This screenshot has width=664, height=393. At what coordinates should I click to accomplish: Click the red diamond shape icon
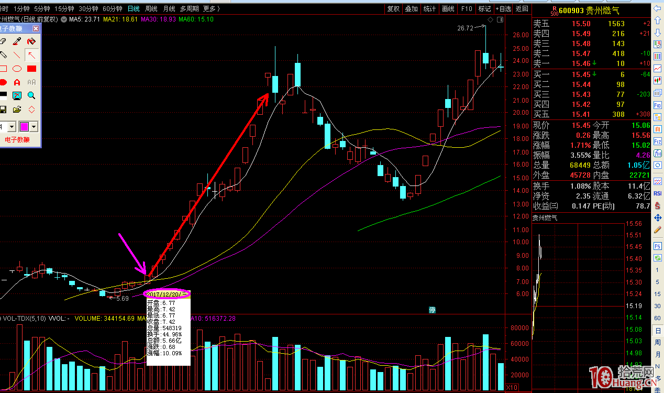click(x=31, y=110)
